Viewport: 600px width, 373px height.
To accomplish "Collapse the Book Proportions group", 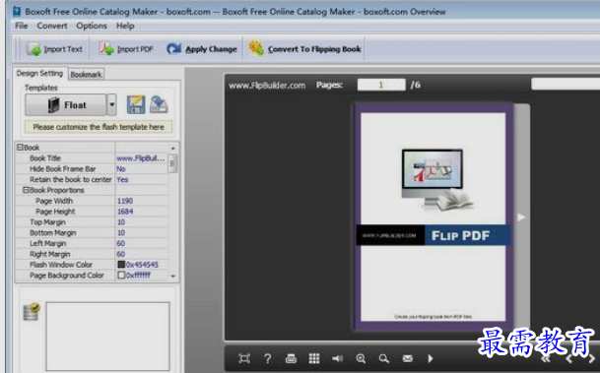I will point(26,190).
